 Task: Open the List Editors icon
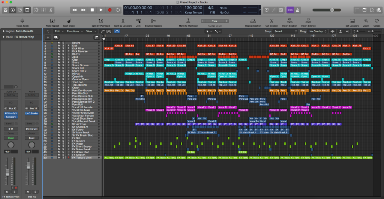(357, 10)
